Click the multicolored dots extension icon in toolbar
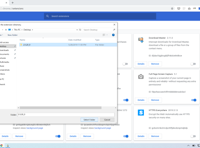Viewport: 200px width, 148px height. (194, 9)
